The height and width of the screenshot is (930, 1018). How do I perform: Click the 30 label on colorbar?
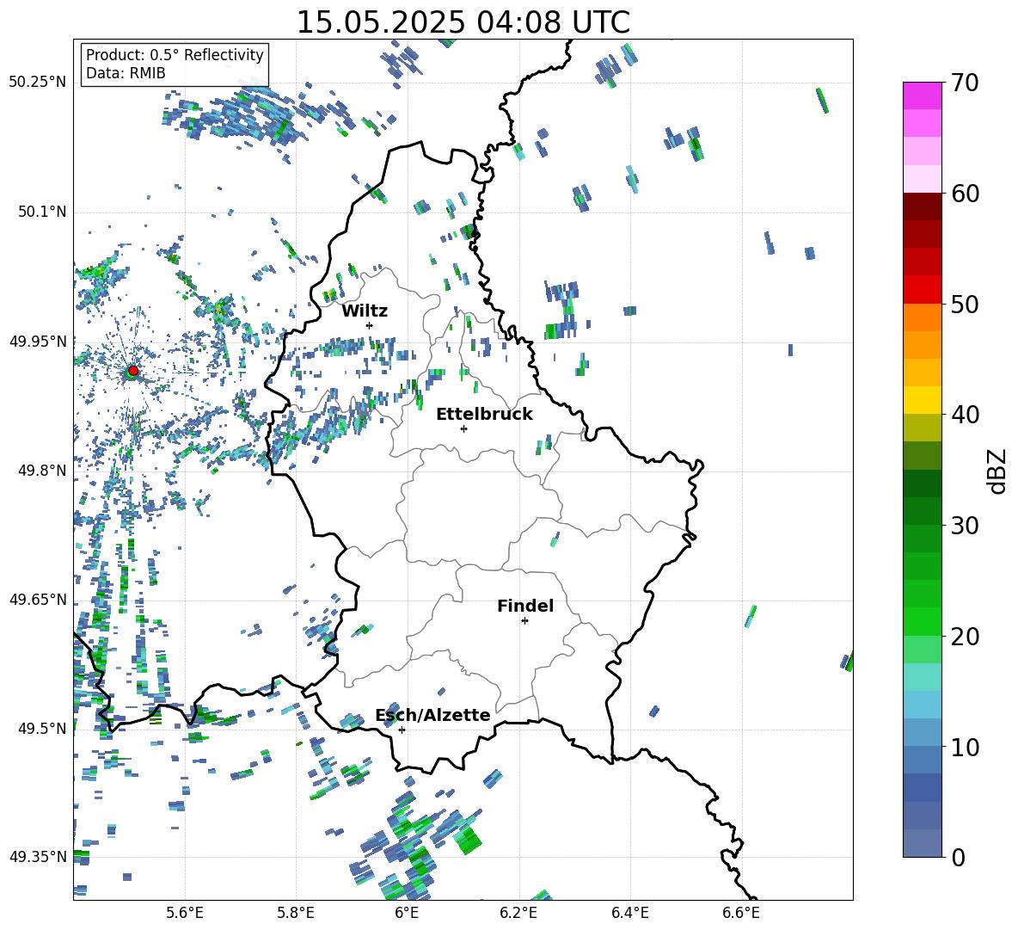(x=965, y=526)
